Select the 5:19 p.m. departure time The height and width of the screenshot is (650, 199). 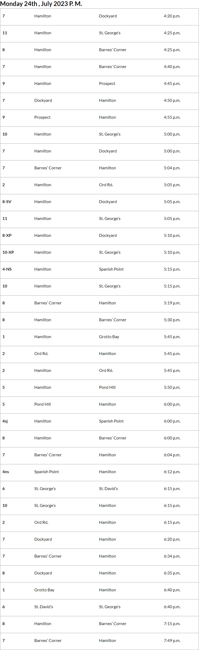172,303
